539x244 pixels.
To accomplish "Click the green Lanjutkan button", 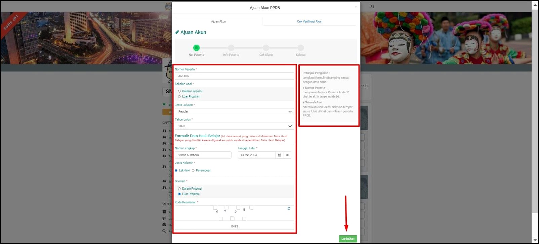I will [348, 239].
